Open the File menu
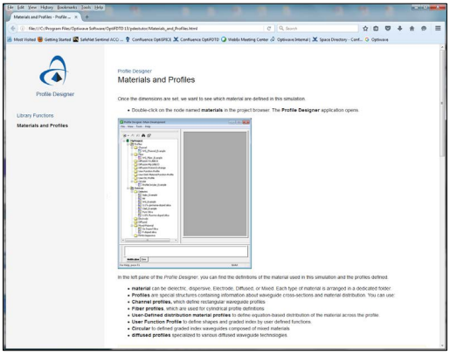 pyautogui.click(x=10, y=7)
